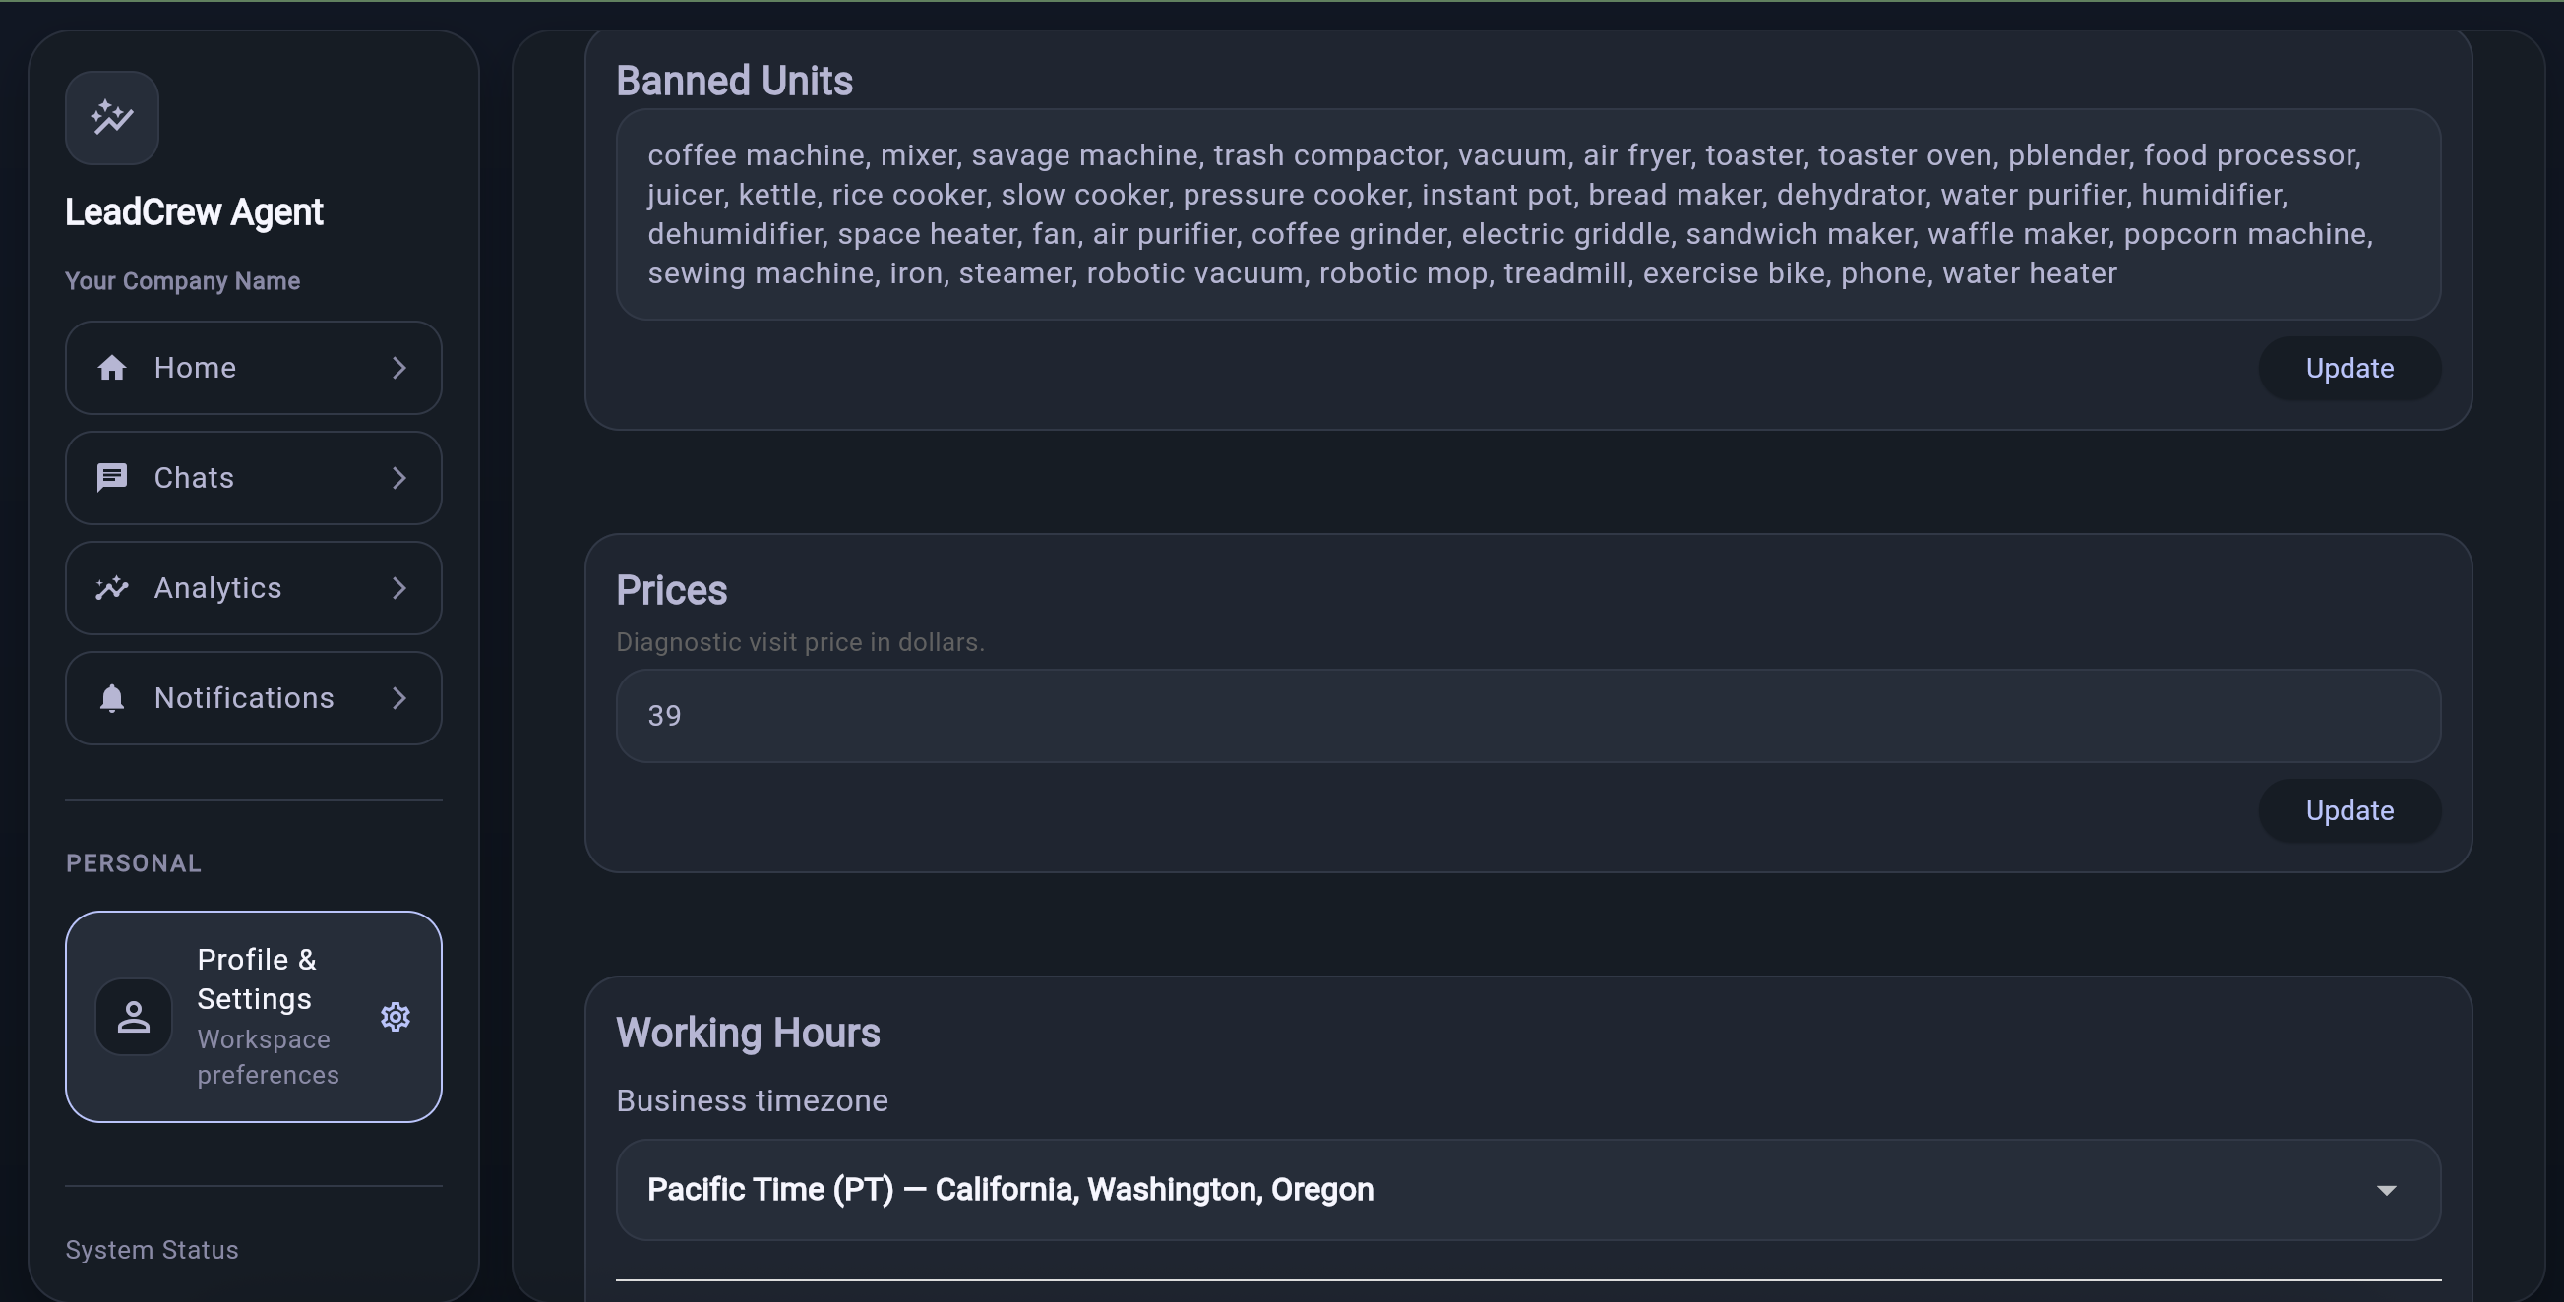Image resolution: width=2564 pixels, height=1302 pixels.
Task: Expand the Home section chevron
Action: (x=400, y=367)
